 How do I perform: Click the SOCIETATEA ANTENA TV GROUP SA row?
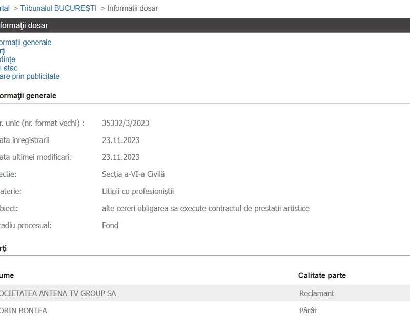205,293
